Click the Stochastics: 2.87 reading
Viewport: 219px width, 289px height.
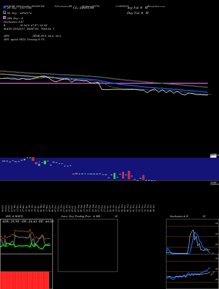point(14,22)
